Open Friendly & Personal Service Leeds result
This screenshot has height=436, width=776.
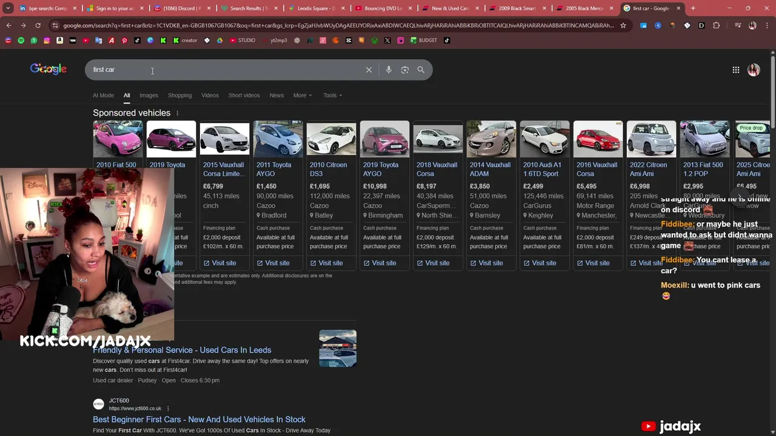[182, 350]
